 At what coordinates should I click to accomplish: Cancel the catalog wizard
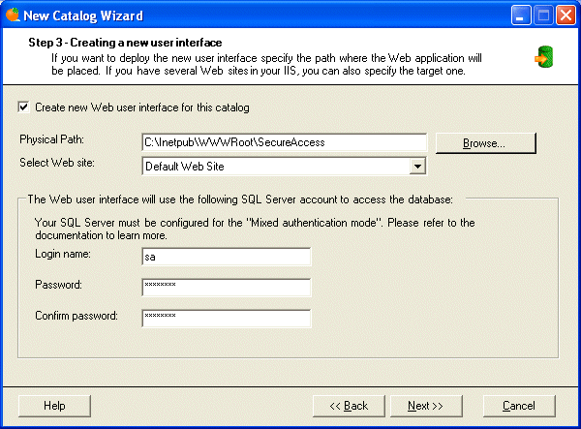(x=519, y=405)
